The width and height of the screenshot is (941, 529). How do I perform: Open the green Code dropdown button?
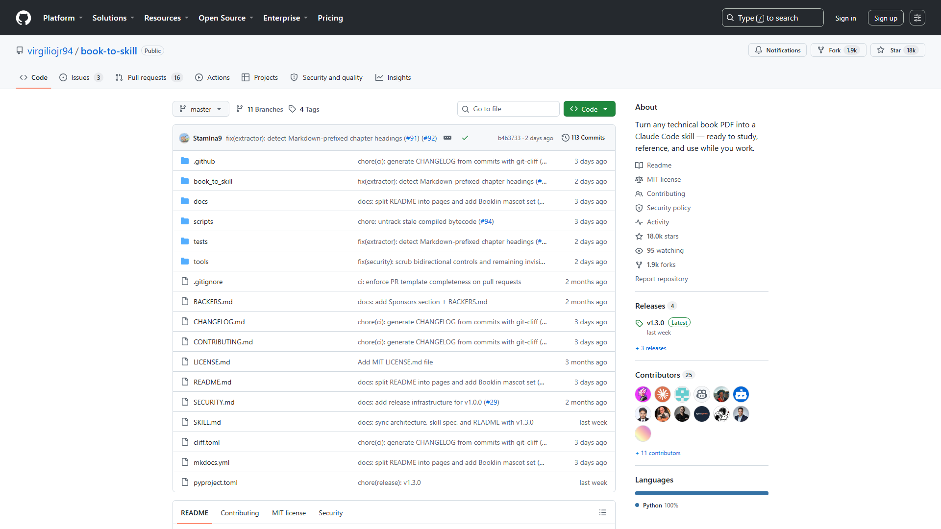589,109
